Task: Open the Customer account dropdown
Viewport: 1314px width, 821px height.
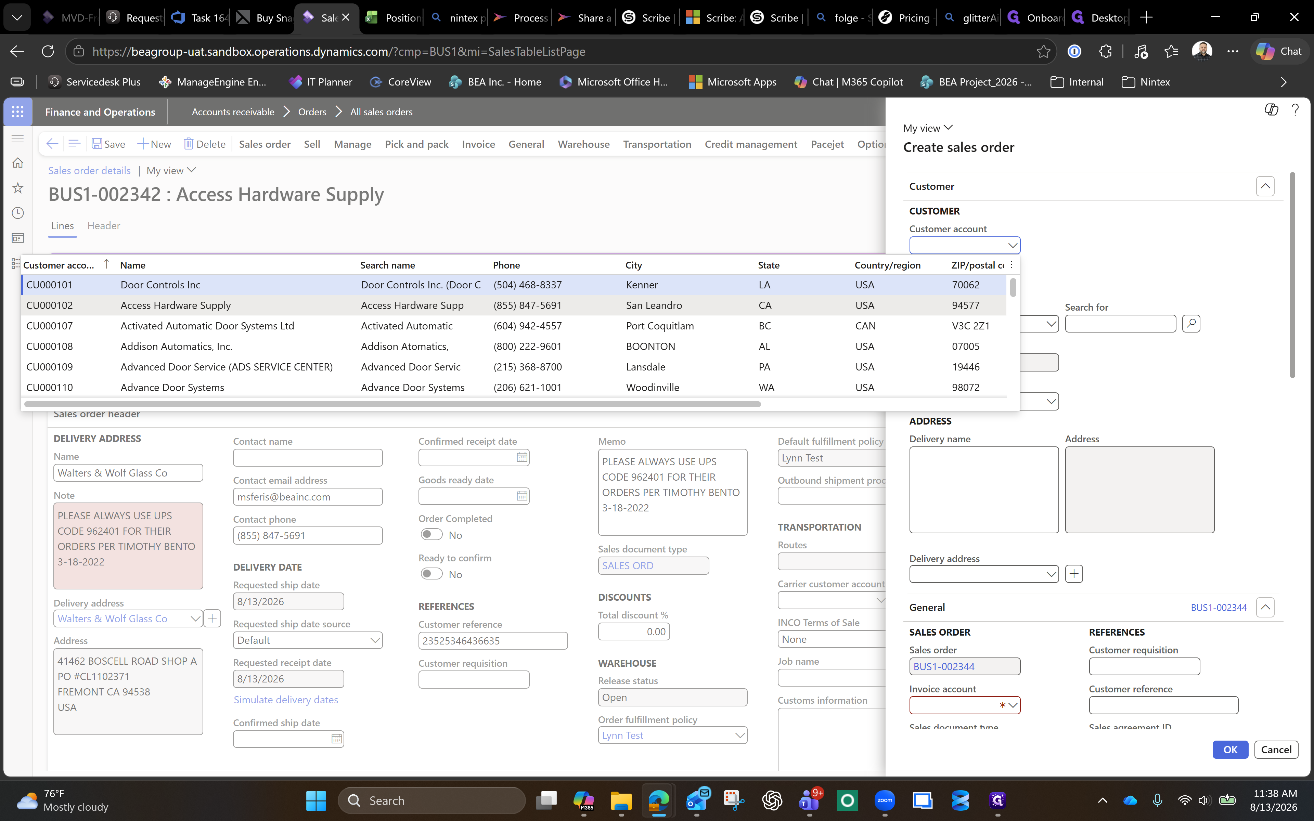Action: tap(1013, 245)
